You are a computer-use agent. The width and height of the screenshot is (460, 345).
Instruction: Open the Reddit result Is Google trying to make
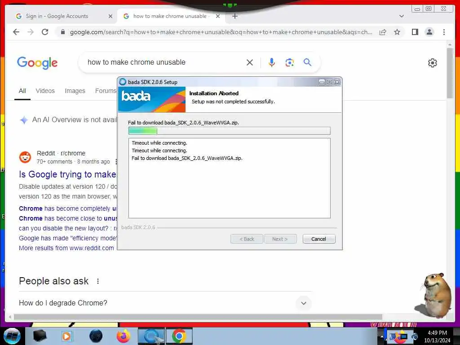click(x=67, y=174)
